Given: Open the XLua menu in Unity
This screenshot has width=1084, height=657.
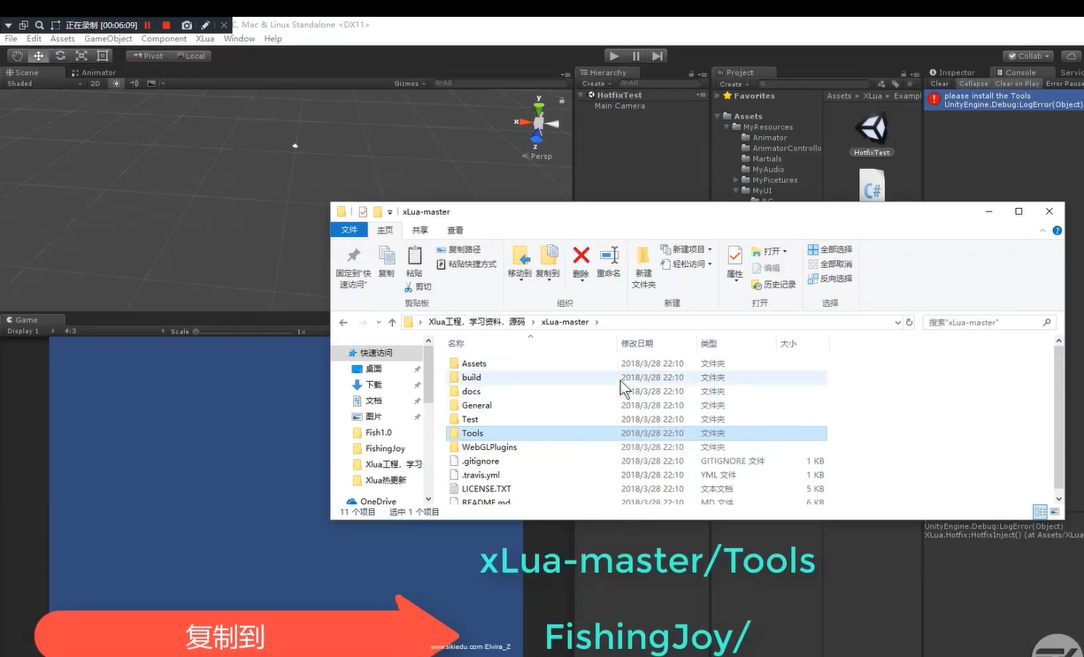Looking at the screenshot, I should [204, 39].
